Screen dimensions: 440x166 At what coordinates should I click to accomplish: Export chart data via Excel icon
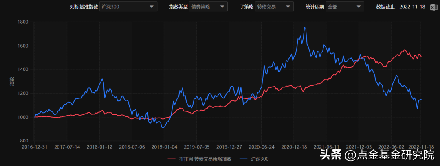tap(434, 7)
